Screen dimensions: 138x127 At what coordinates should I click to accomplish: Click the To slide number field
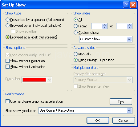(x=122, y=26)
